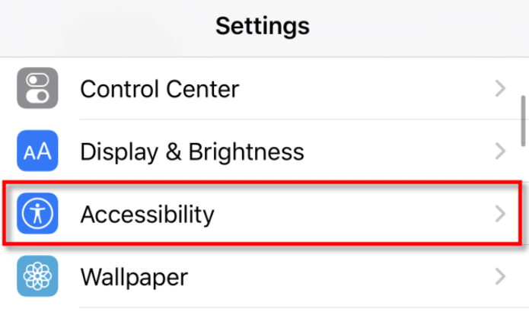The width and height of the screenshot is (529, 312).
Task: Tap the blue Accessibility figure icon
Action: coord(37,213)
